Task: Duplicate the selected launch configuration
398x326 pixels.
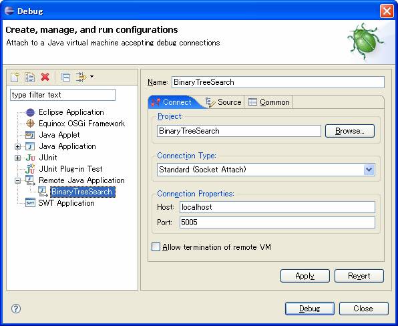Action: pos(29,77)
